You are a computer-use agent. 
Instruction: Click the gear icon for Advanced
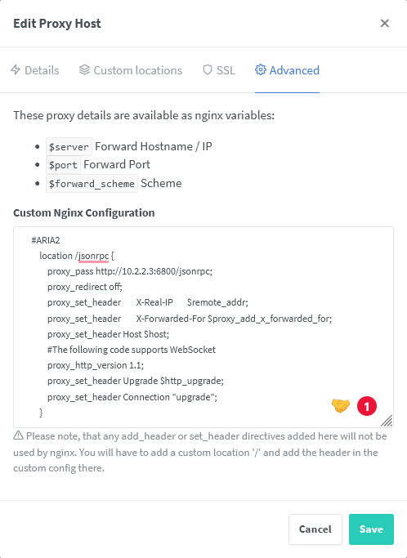click(260, 69)
